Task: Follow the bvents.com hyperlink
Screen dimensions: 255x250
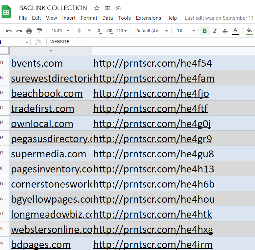Action: click(x=37, y=63)
